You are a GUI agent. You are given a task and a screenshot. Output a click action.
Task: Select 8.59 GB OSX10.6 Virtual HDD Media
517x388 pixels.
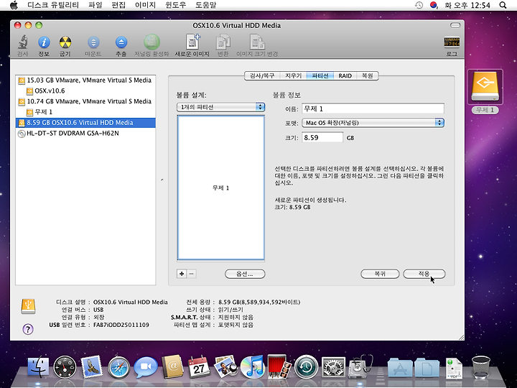tap(85, 123)
